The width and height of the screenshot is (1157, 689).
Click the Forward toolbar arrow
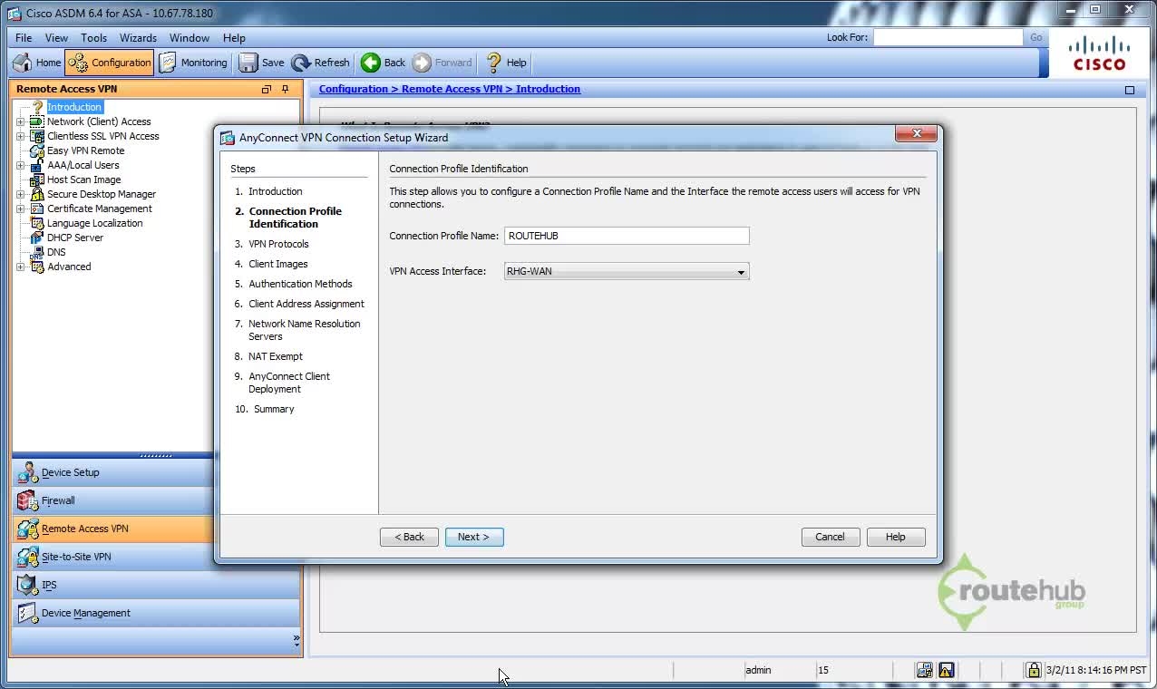(442, 63)
